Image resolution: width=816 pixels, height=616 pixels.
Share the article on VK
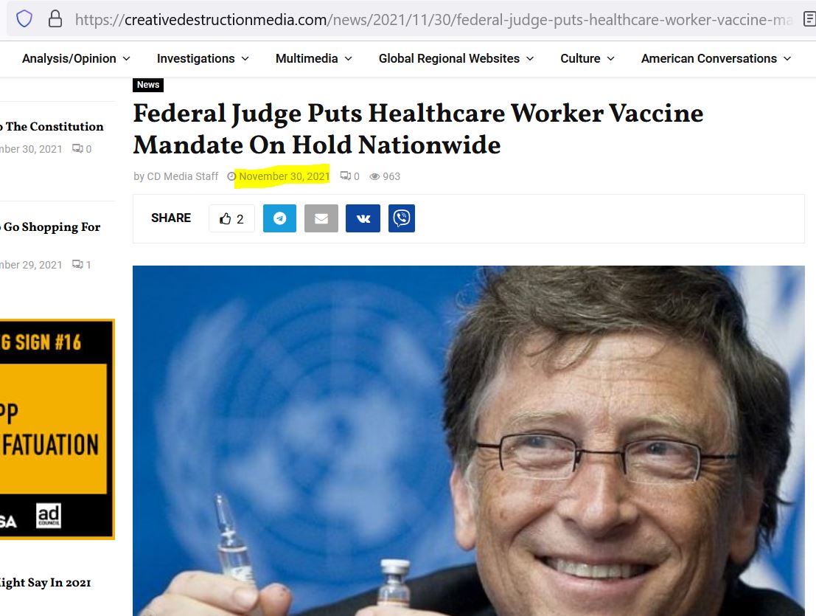[x=363, y=218]
